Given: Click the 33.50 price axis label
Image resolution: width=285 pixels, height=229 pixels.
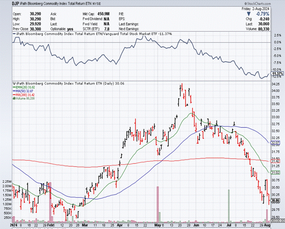Looking at the screenshot, I should point(275,104).
